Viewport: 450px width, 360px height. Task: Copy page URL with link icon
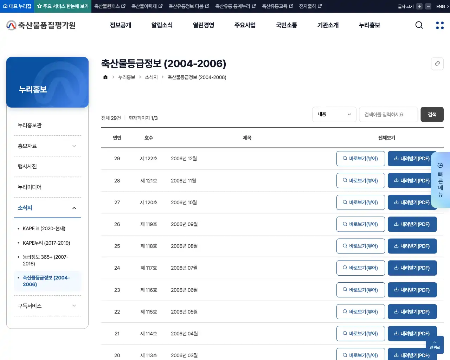(x=437, y=64)
